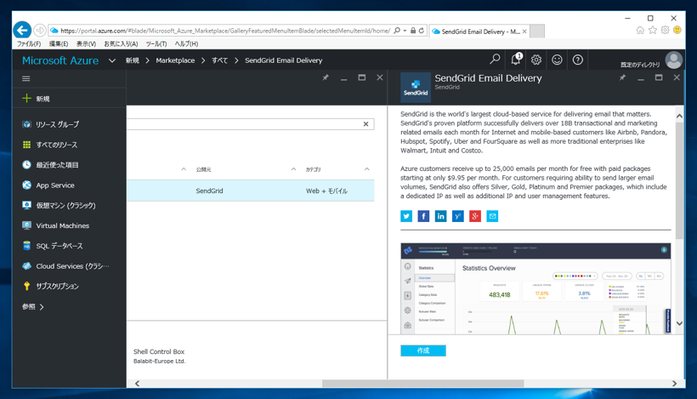697x399 pixels.
Task: Open Azure help question mark
Action: coord(577,60)
